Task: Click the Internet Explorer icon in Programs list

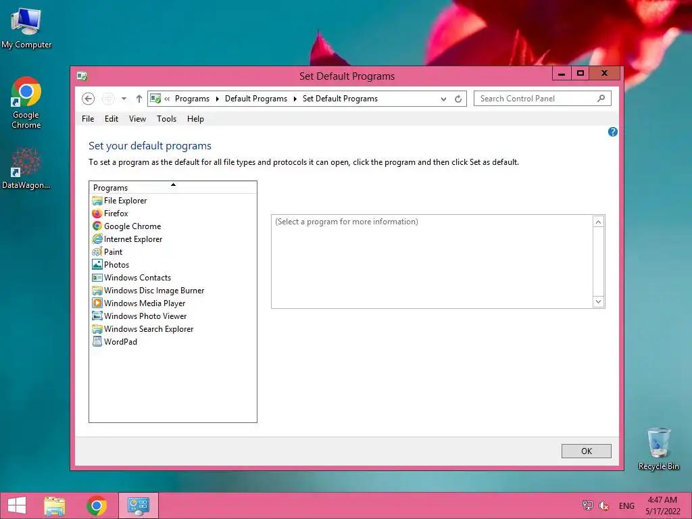Action: (x=97, y=239)
